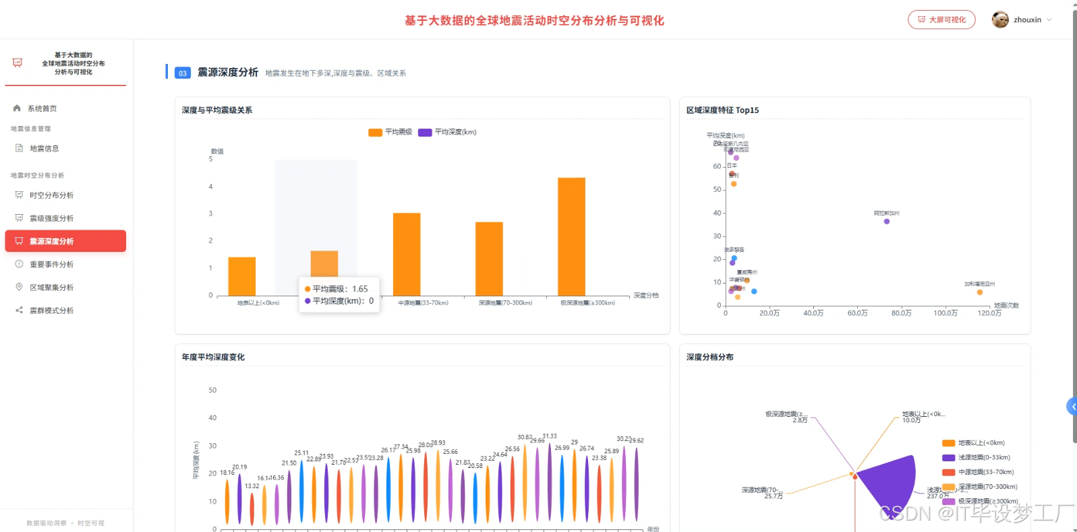Viewport: 1077px width, 532px height.
Task: Click the exclamation icon beside 重要事件分析
Action: [x=19, y=264]
